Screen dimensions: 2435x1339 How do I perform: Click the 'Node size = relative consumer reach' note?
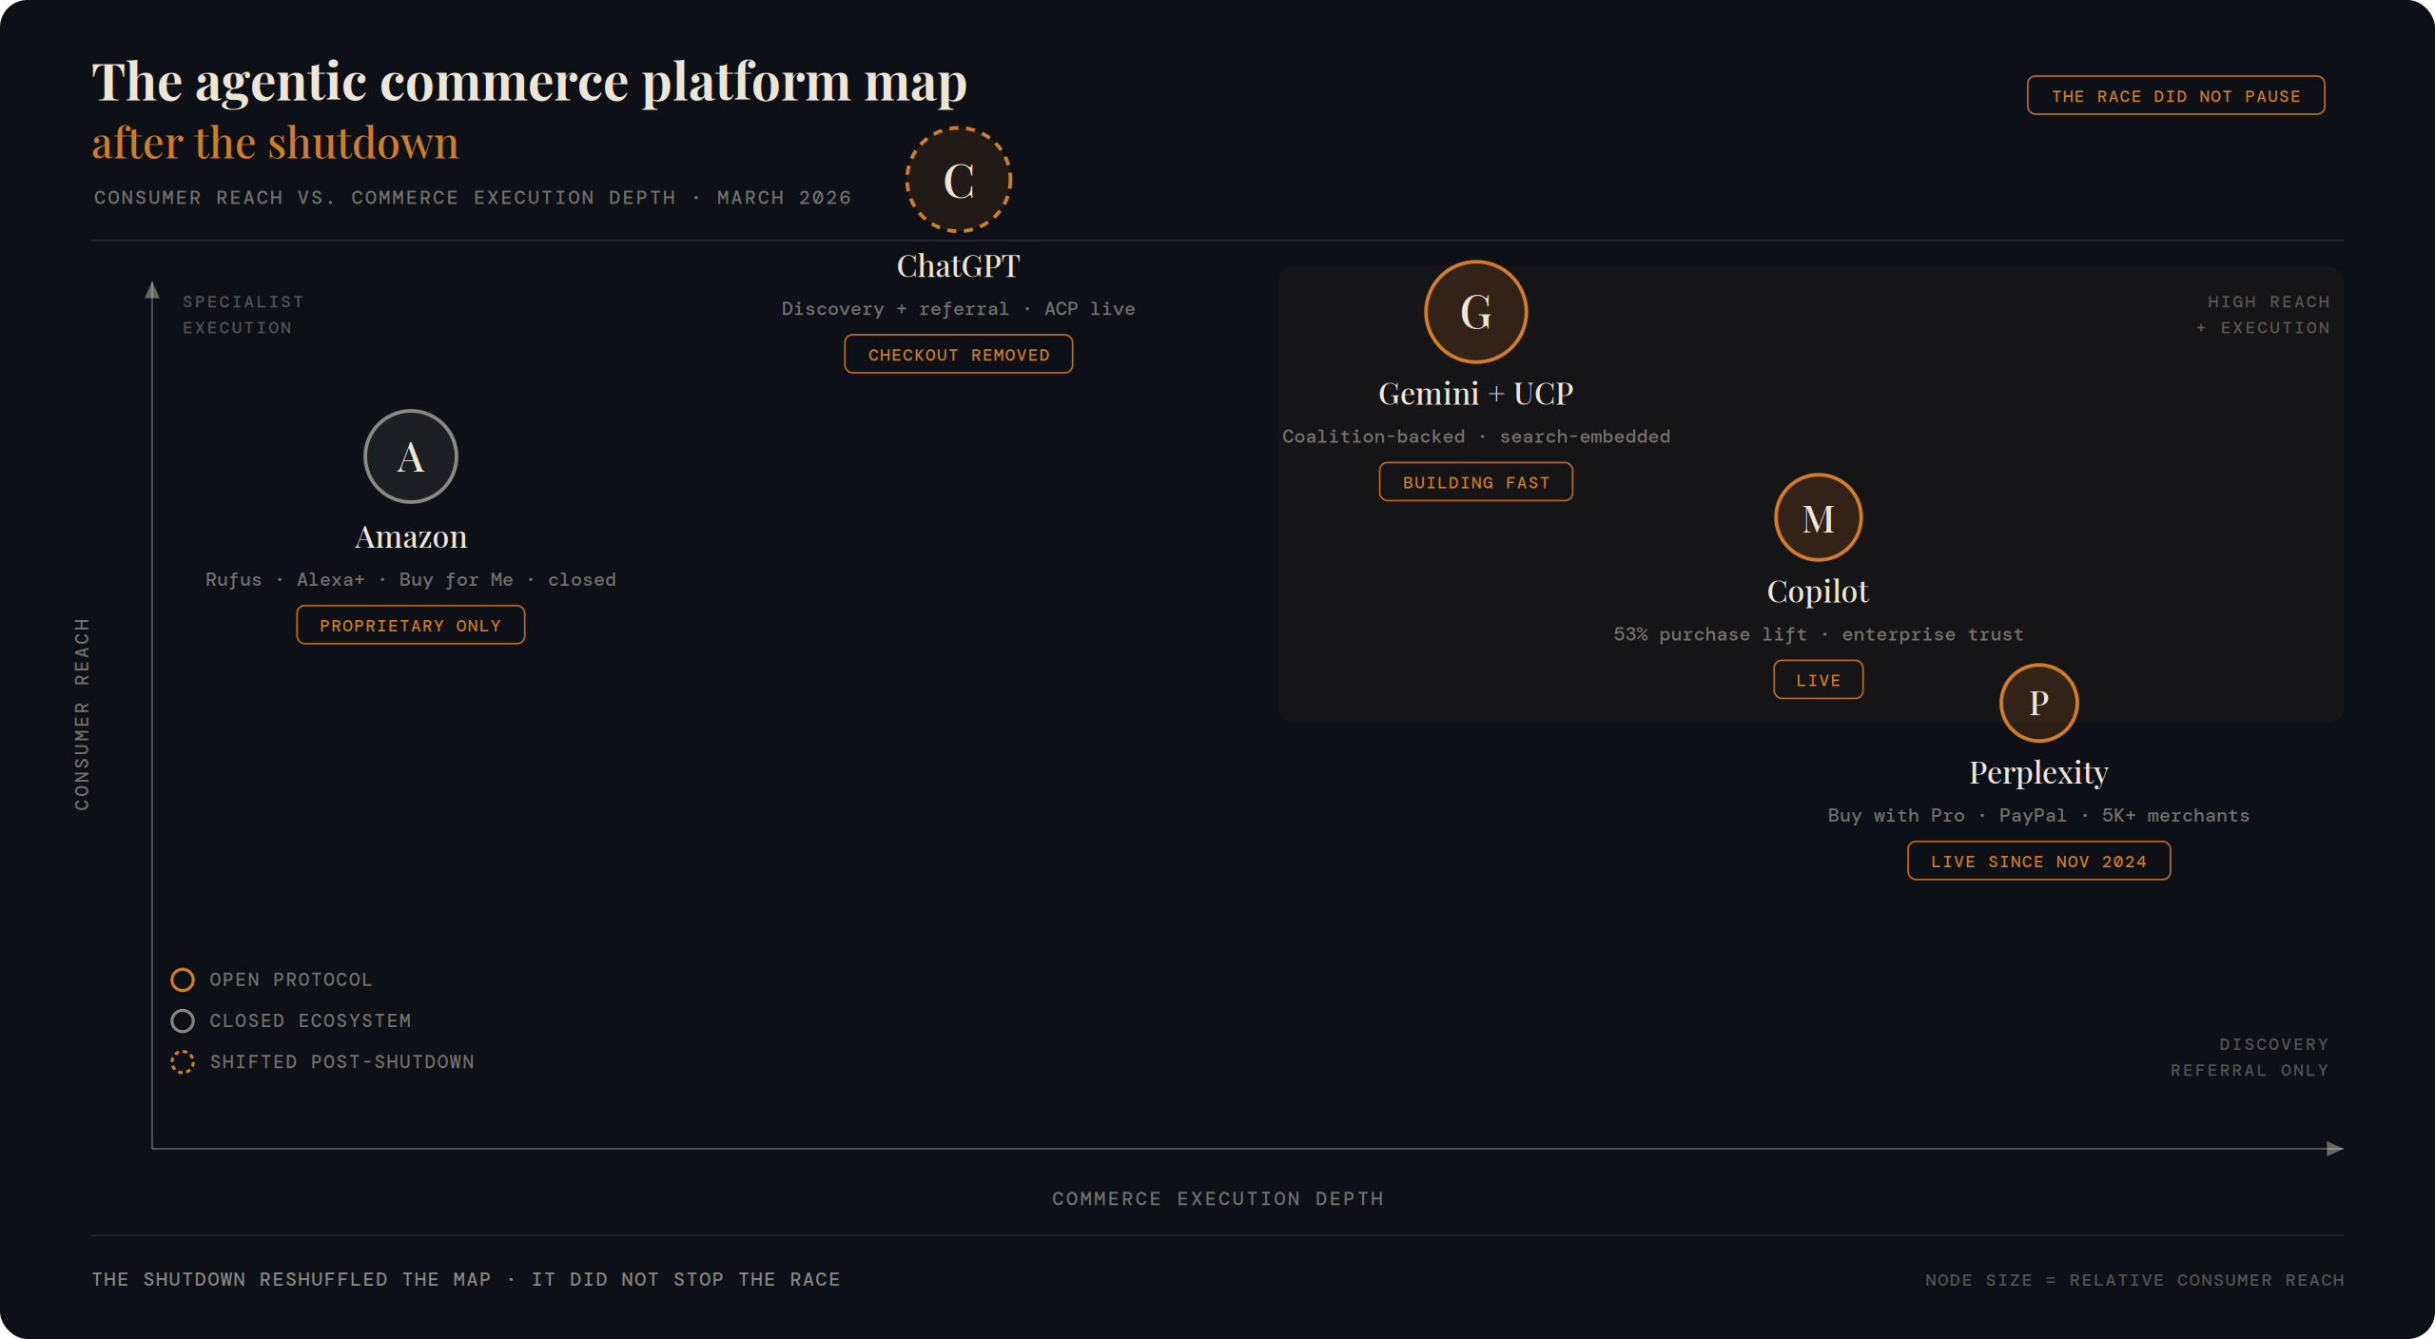[x=2134, y=1280]
